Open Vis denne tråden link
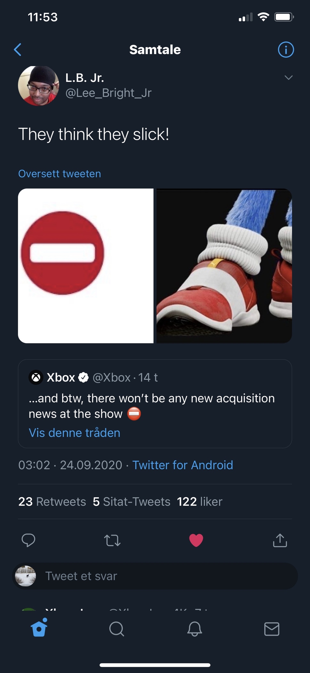The height and width of the screenshot is (673, 310). (x=75, y=433)
